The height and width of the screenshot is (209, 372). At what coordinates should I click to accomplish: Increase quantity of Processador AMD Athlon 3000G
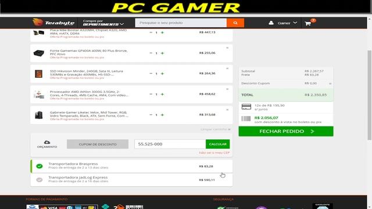click(162, 94)
